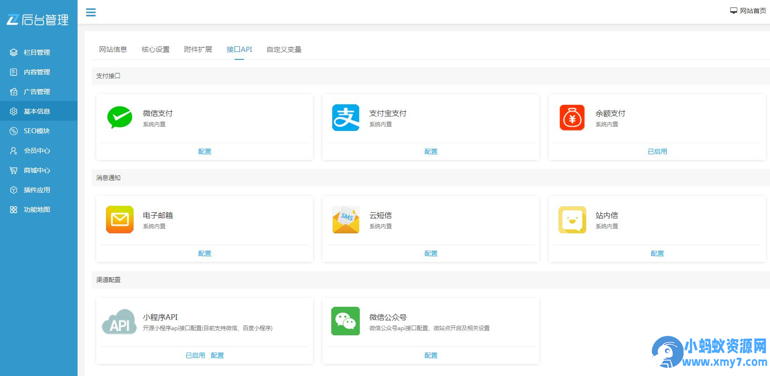Click the 云短信 SMS icon

[346, 219]
